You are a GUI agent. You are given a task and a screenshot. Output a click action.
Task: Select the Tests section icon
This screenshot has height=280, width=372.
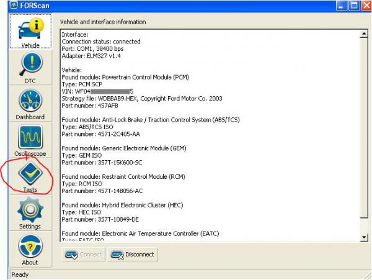[30, 176]
